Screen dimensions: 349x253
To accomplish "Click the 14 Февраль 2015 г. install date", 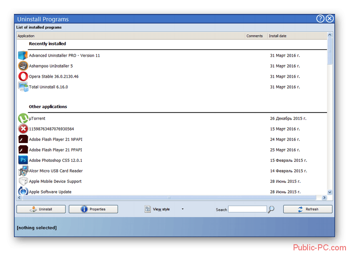I will tap(288, 171).
